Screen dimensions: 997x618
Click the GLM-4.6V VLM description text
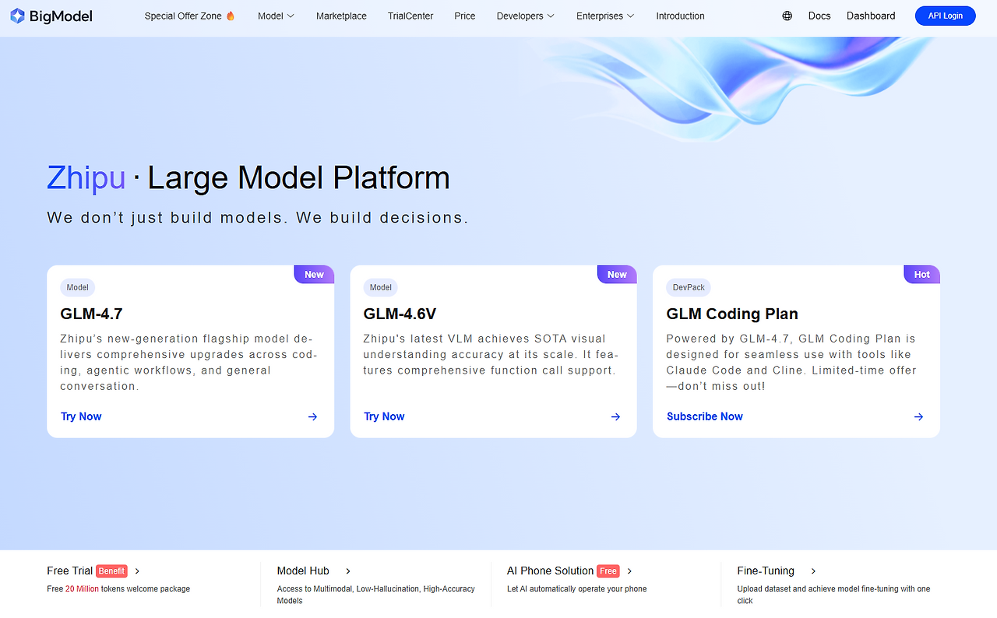[491, 355]
